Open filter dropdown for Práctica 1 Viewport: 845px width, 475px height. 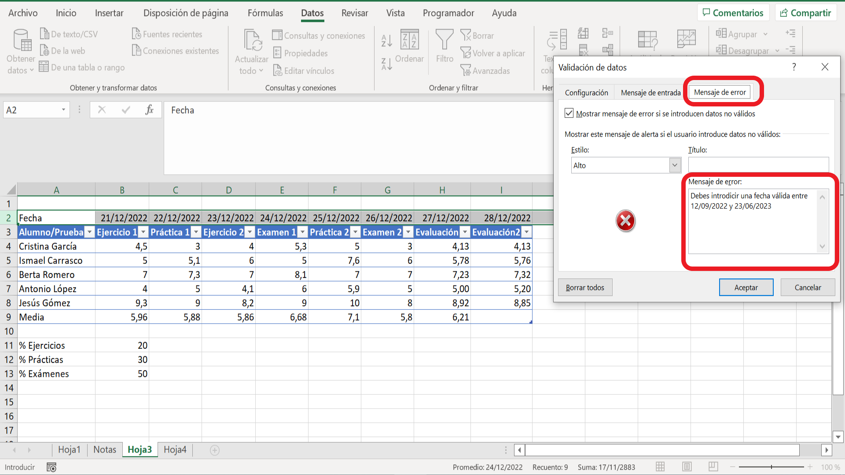196,232
